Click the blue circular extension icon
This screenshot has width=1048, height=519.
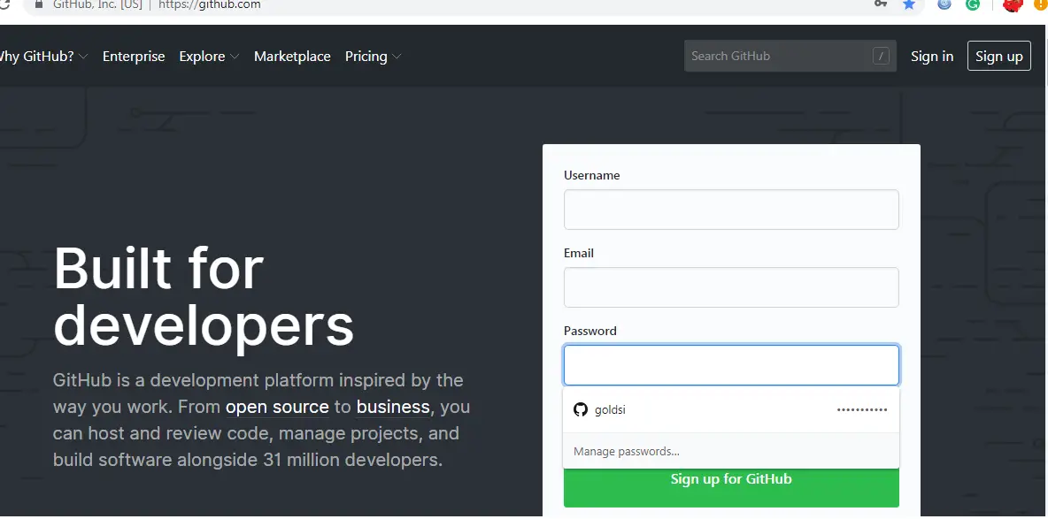[x=944, y=5]
